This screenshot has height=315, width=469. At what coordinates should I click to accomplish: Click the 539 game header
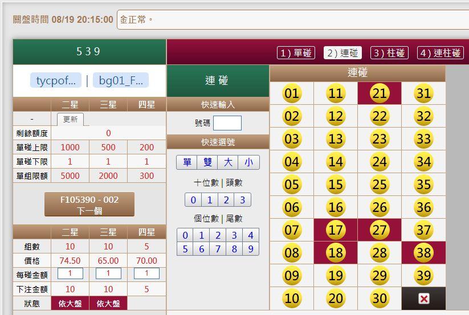pyautogui.click(x=89, y=52)
